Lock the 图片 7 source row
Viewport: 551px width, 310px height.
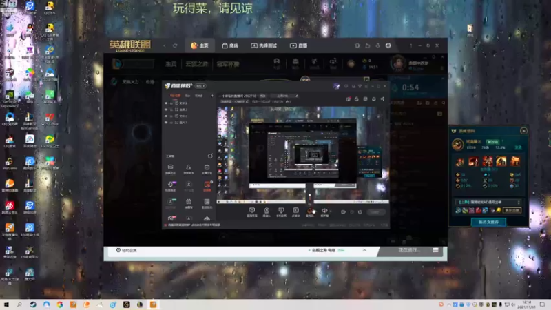[x=171, y=123]
